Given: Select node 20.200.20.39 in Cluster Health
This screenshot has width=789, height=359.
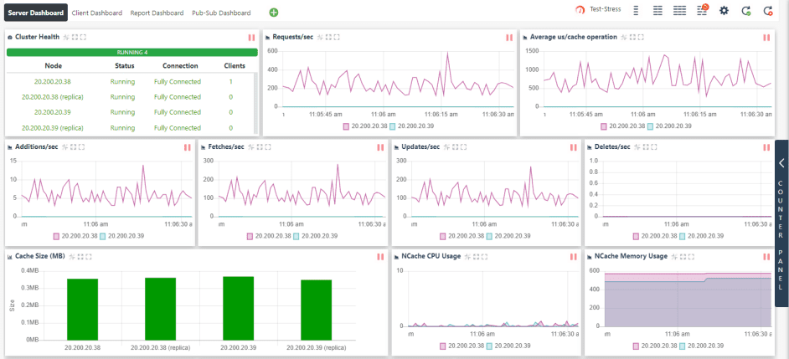Looking at the screenshot, I should (x=52, y=112).
